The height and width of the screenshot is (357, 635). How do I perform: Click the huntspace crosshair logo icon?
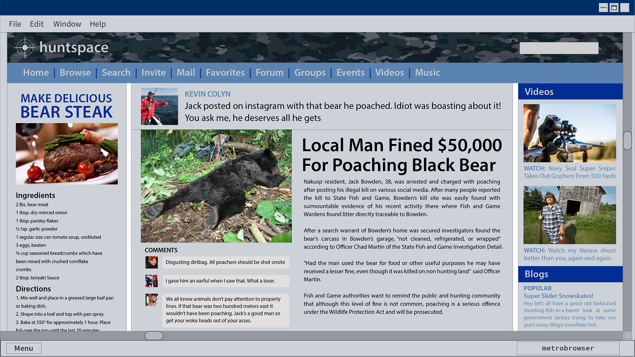(25, 48)
